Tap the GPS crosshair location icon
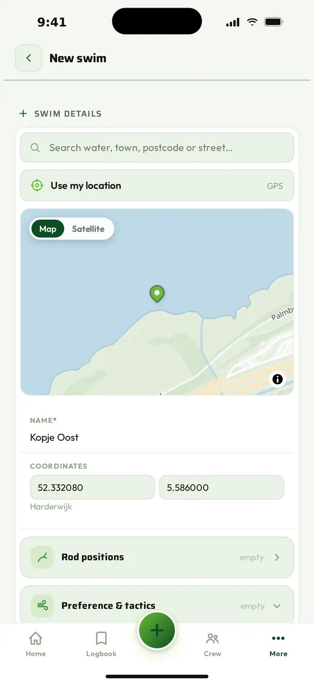This screenshot has height=684, width=314. coord(37,185)
